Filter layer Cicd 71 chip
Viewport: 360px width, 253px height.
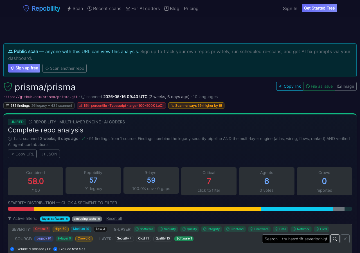pyautogui.click(x=143, y=239)
